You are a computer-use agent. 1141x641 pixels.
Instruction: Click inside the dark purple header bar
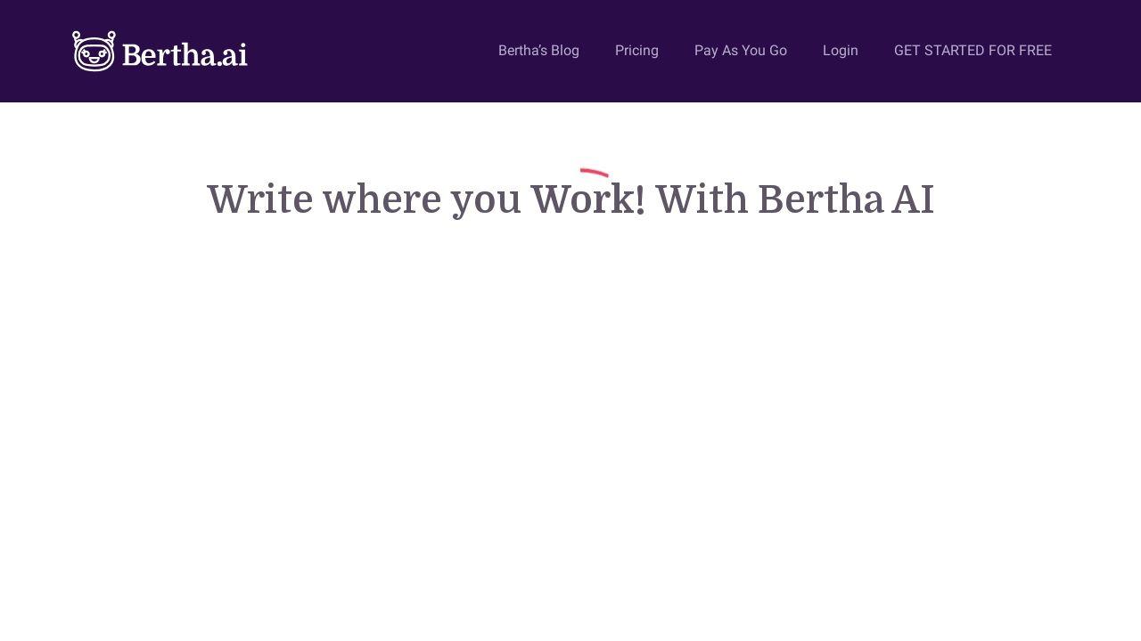[x=357, y=51]
